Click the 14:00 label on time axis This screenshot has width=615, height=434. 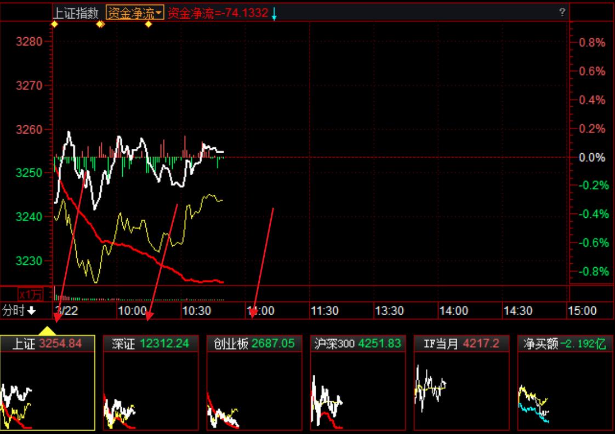click(454, 311)
